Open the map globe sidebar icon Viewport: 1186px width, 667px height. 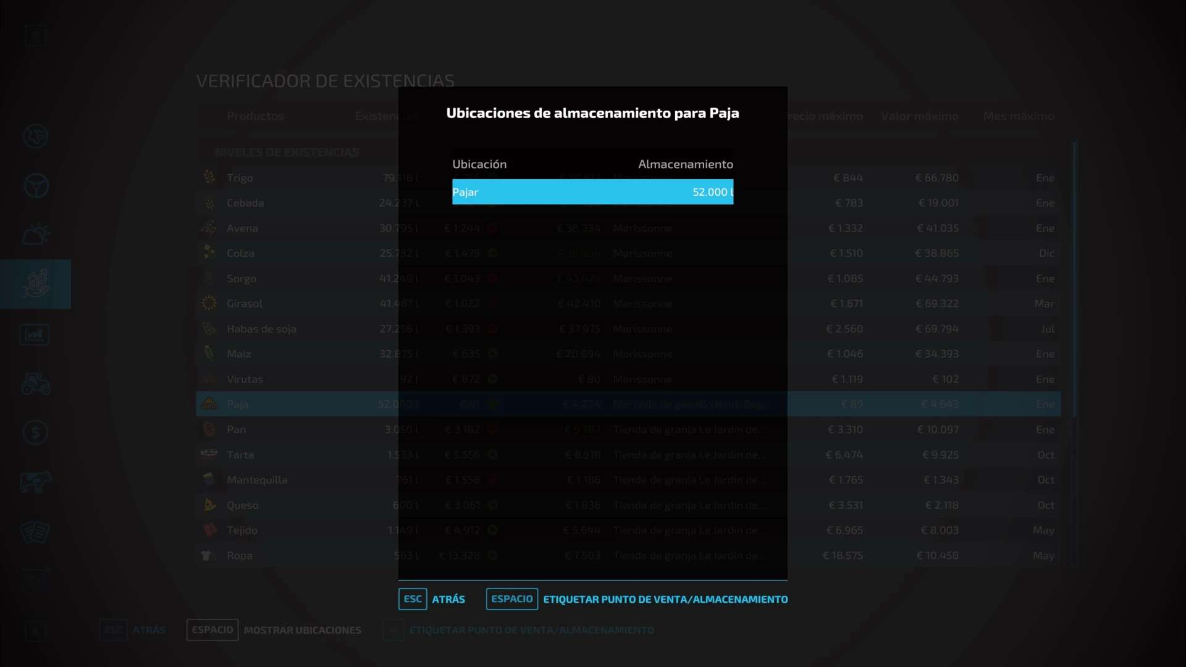pos(35,136)
